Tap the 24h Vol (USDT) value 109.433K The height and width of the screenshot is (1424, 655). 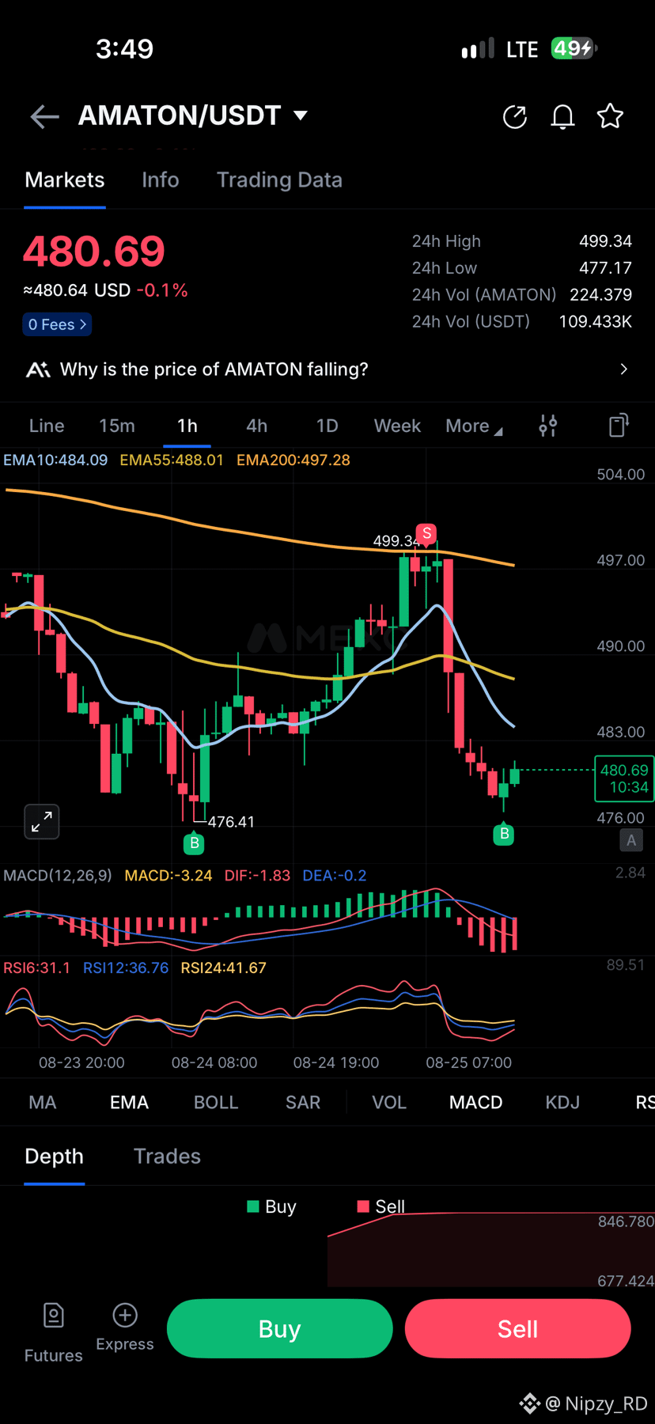tap(596, 321)
